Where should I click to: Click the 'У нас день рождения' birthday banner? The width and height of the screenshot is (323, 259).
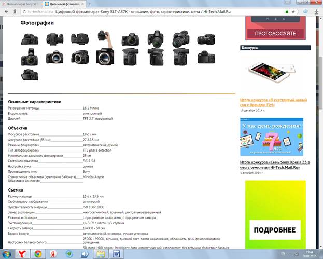[x=272, y=137]
